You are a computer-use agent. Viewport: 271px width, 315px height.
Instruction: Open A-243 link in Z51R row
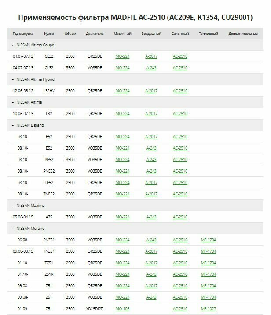pyautogui.click(x=151, y=274)
